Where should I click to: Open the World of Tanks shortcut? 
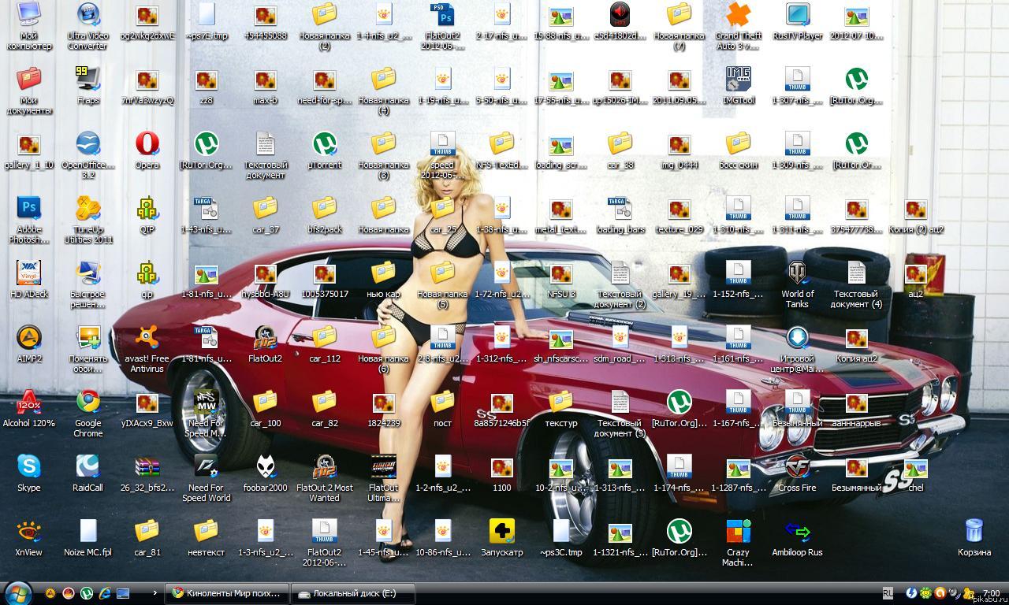tap(798, 284)
